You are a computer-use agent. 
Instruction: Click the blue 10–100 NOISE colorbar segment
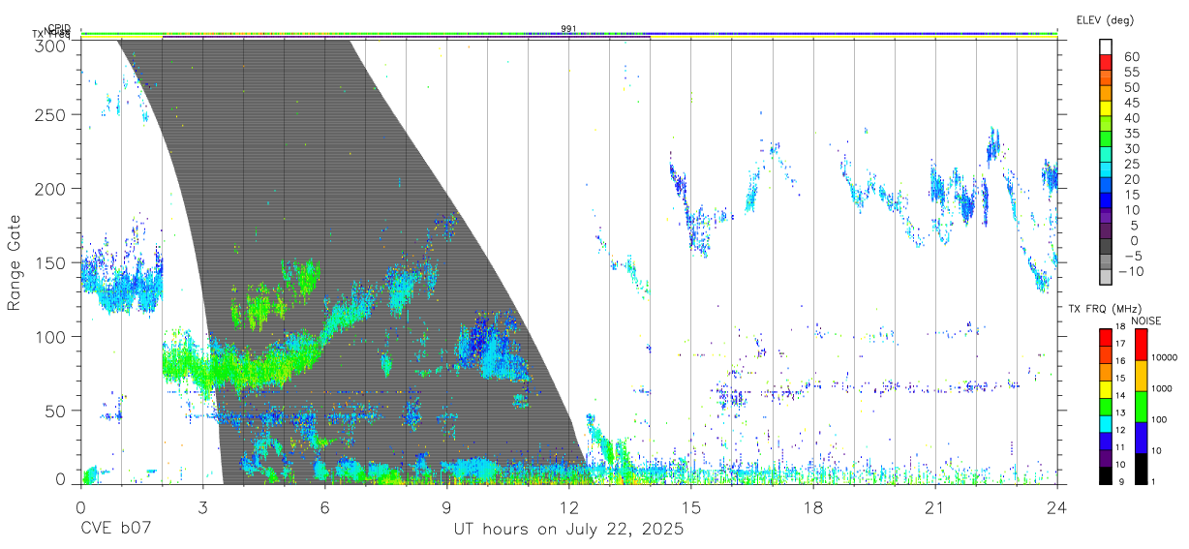1142,437
